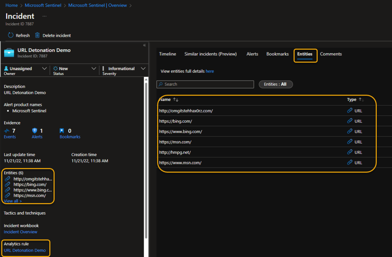Click the Bookmarks flag icon
This screenshot has width=392, height=257.
[62, 131]
